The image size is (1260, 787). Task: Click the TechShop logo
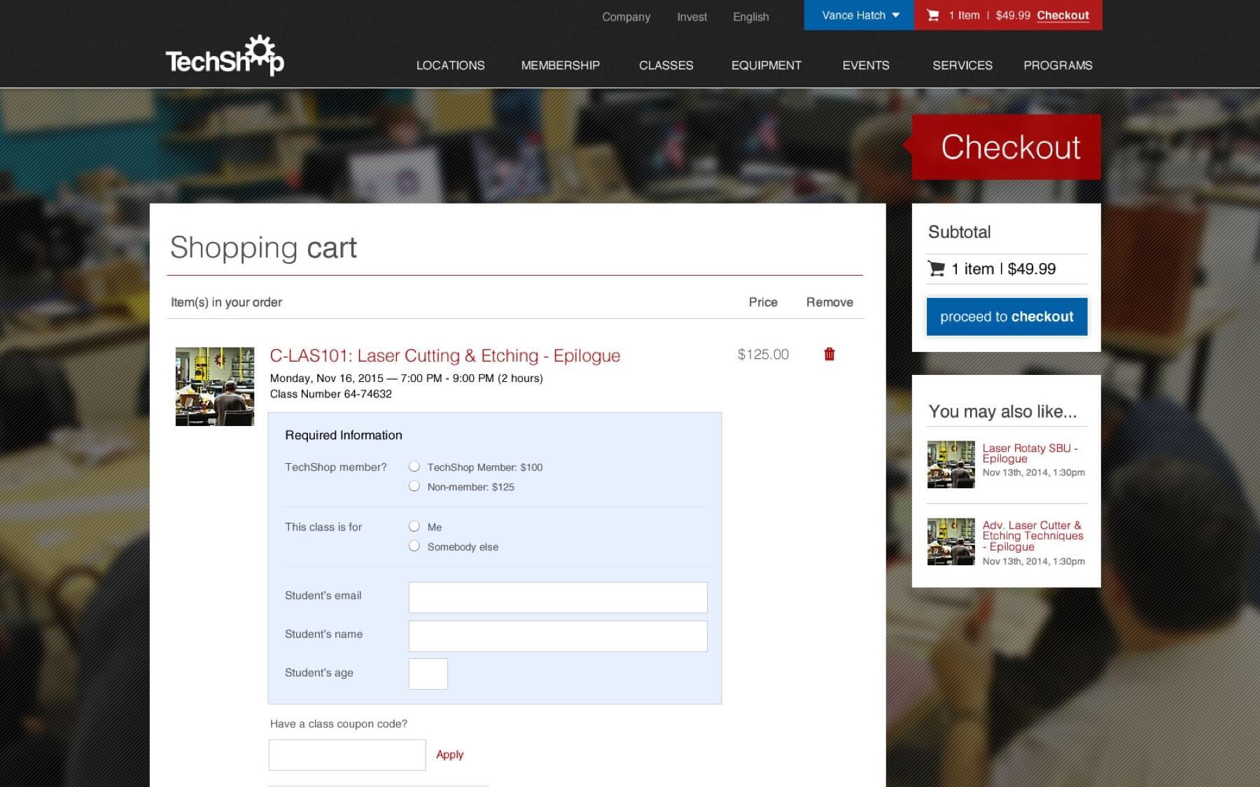[225, 56]
